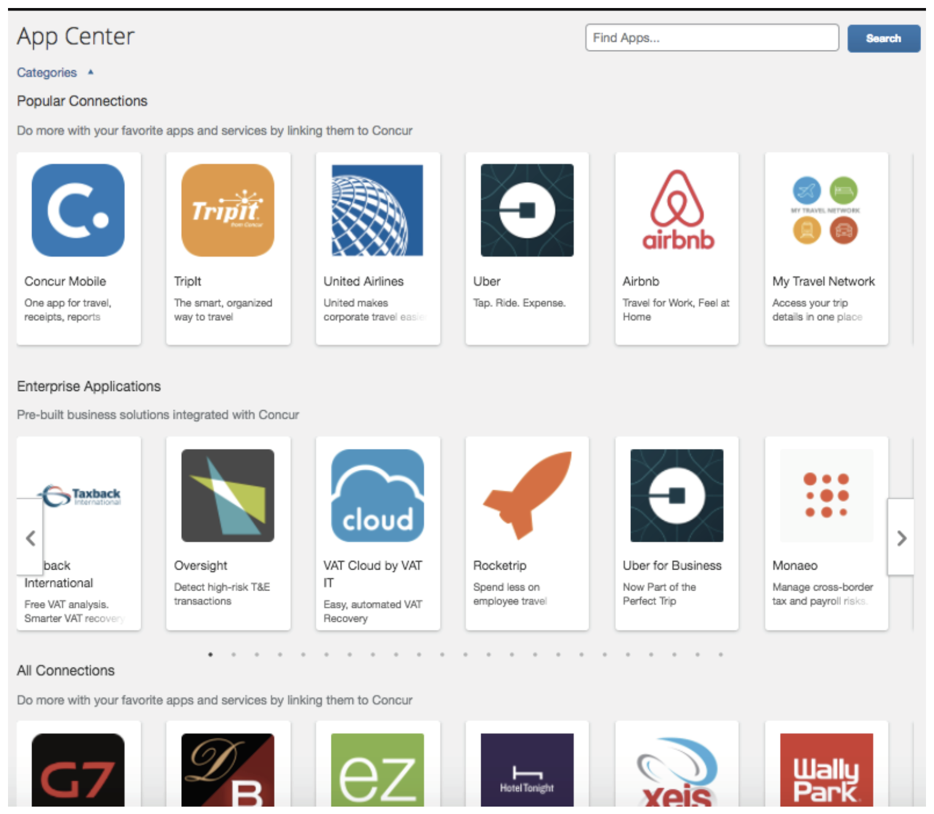Click the Categories arrow indicator
Viewport: 934px width, 814px height.
click(x=91, y=72)
